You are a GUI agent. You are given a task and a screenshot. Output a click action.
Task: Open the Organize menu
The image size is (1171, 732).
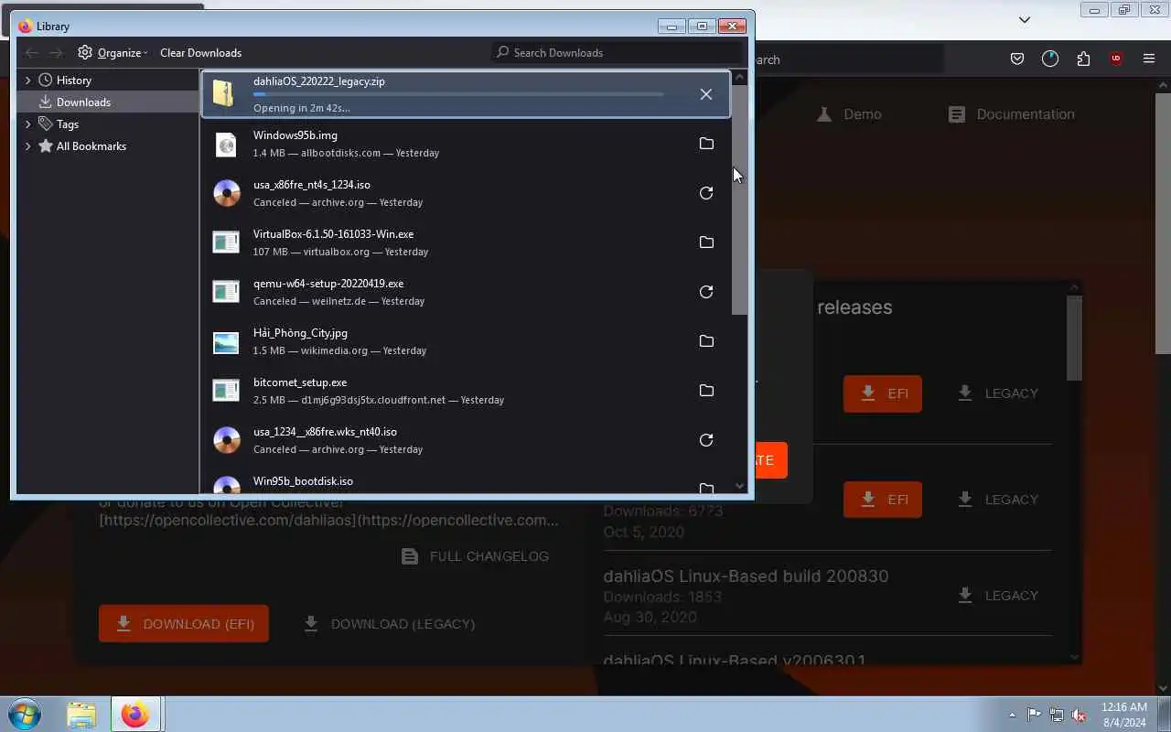coord(113,53)
